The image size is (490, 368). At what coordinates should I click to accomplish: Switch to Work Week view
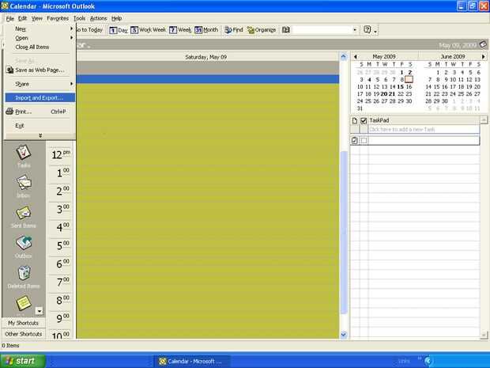tap(148, 30)
